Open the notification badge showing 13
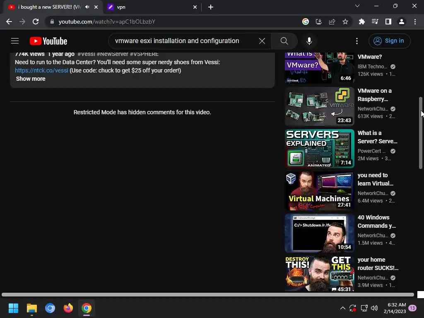This screenshot has height=318, width=424. click(412, 308)
